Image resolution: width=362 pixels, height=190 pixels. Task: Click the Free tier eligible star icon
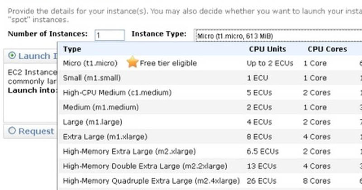pyautogui.click(x=132, y=62)
